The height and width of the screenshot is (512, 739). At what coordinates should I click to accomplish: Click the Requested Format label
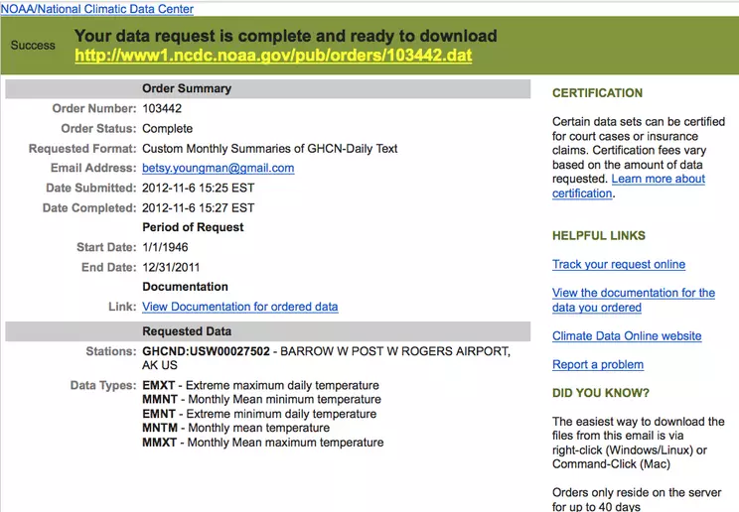(82, 149)
